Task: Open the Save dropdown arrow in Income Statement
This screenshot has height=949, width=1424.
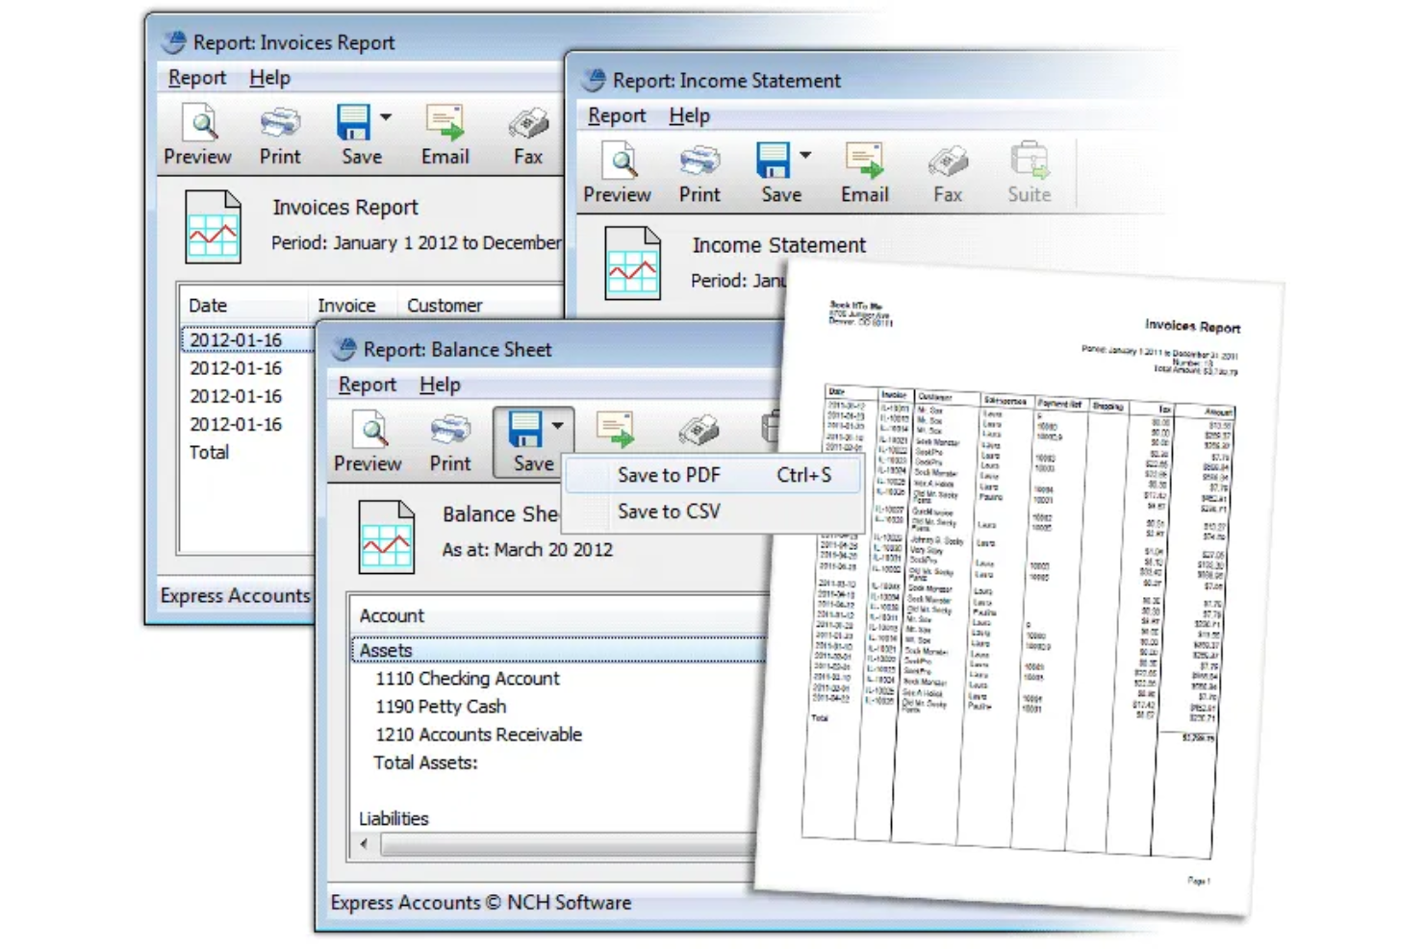Action: coord(805,153)
